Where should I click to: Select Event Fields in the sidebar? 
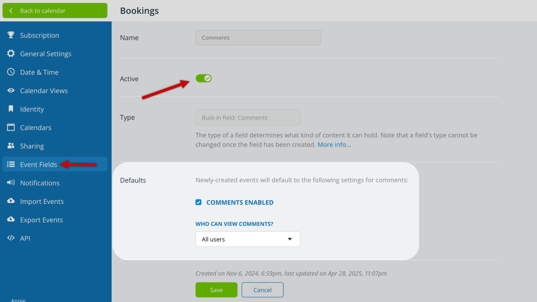click(x=38, y=164)
